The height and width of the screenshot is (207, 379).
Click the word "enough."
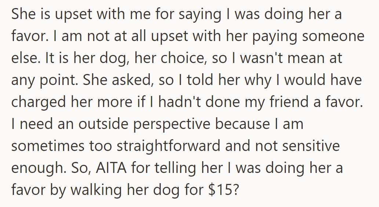click(39, 169)
